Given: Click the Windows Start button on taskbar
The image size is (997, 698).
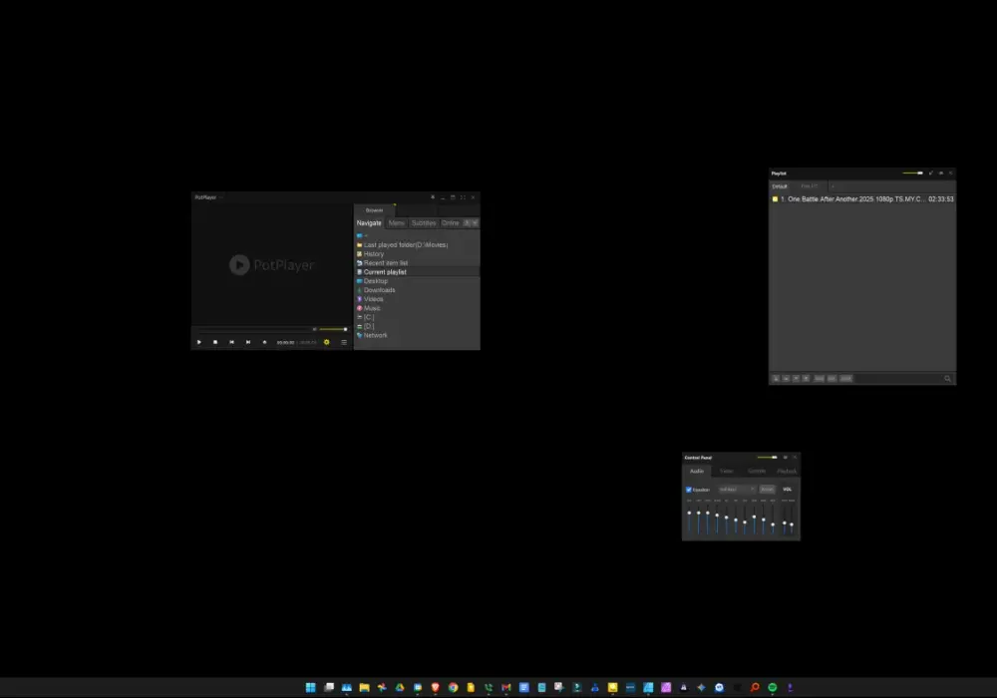Looking at the screenshot, I should tap(311, 687).
